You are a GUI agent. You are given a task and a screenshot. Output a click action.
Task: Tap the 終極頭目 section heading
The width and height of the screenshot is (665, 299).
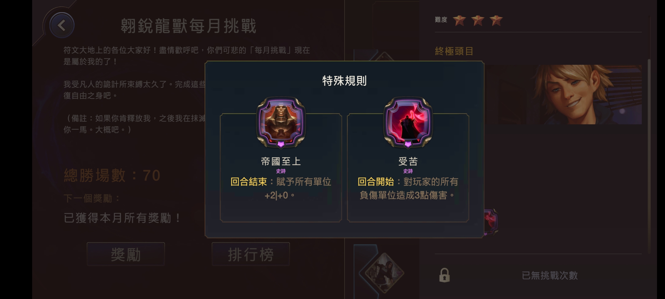pos(454,51)
